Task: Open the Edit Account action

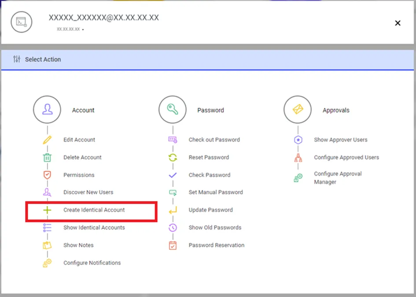Action: coord(79,140)
